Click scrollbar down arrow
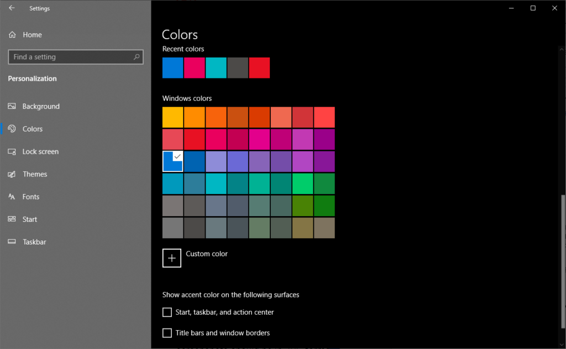This screenshot has width=566, height=349. tap(562, 345)
